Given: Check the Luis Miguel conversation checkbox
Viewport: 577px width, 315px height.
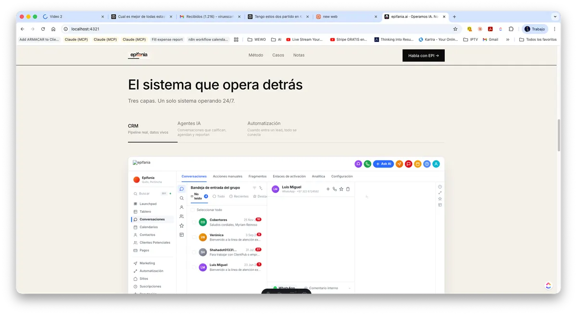Looking at the screenshot, I should [x=194, y=267].
